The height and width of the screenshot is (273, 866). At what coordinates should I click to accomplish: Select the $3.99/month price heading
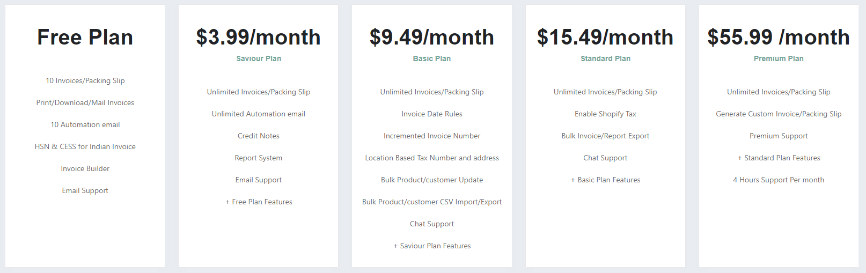point(259,38)
